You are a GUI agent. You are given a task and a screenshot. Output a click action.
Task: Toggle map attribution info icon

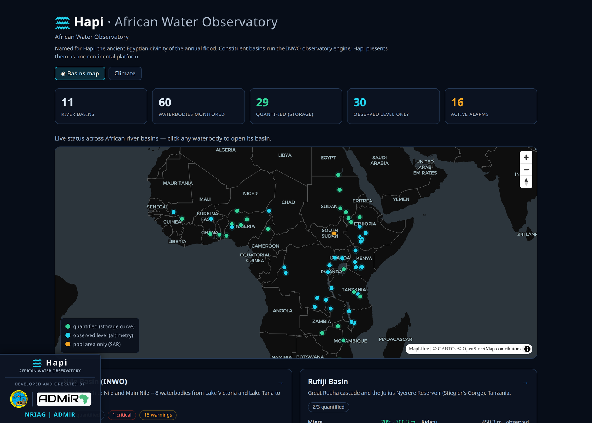527,349
